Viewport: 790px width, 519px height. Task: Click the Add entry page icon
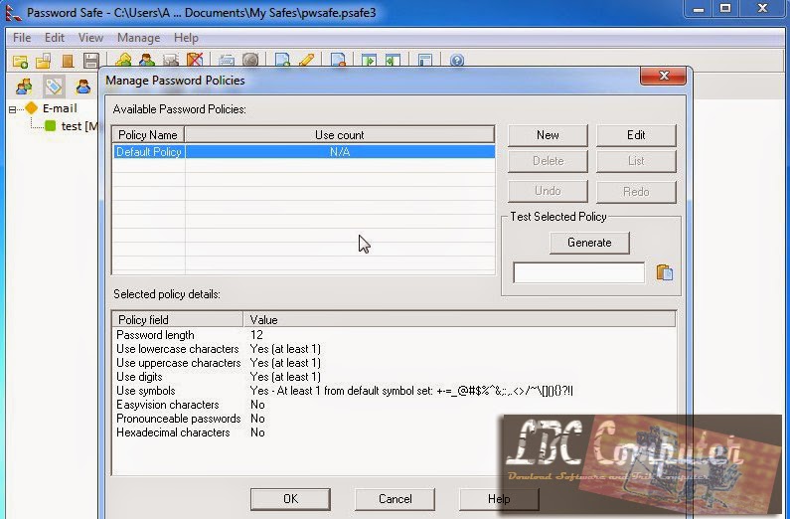click(x=282, y=61)
